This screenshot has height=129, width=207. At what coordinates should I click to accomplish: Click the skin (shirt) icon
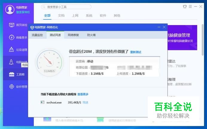[x=185, y=7]
